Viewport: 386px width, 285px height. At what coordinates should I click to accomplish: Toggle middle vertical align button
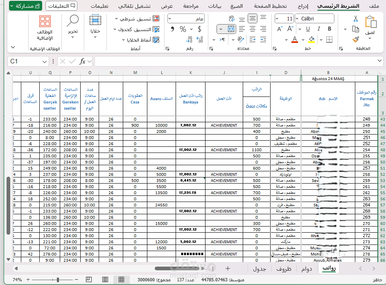(x=252, y=18)
